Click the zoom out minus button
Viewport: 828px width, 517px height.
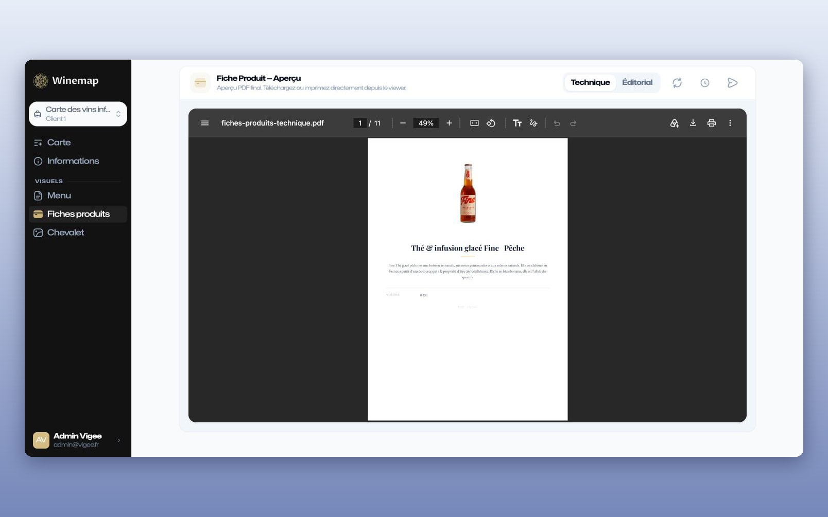pyautogui.click(x=403, y=123)
